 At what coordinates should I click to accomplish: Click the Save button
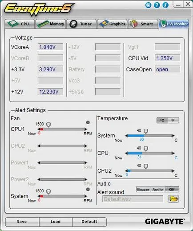(x=22, y=222)
